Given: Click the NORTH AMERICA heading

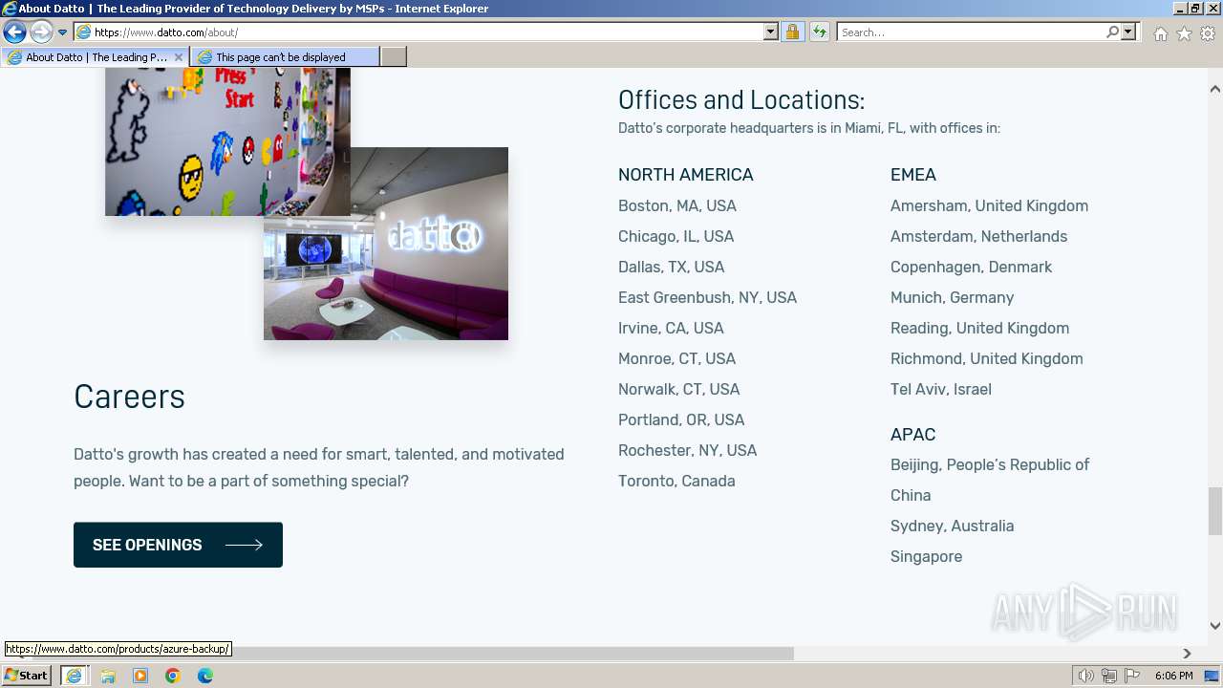Looking at the screenshot, I should (x=686, y=175).
